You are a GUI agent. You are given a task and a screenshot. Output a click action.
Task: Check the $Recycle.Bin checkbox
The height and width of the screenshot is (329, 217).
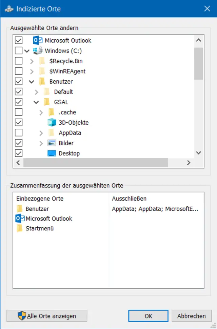coord(19,61)
